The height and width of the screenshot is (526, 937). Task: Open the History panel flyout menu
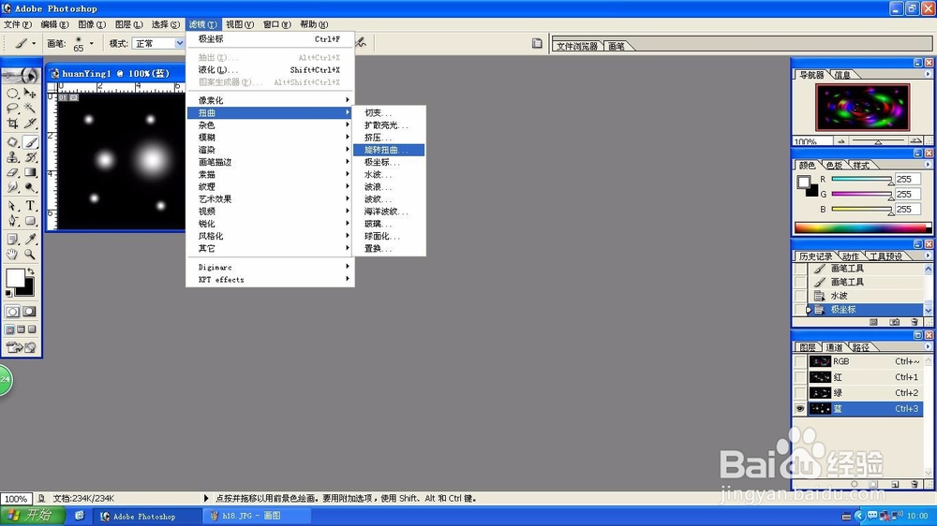(928, 256)
